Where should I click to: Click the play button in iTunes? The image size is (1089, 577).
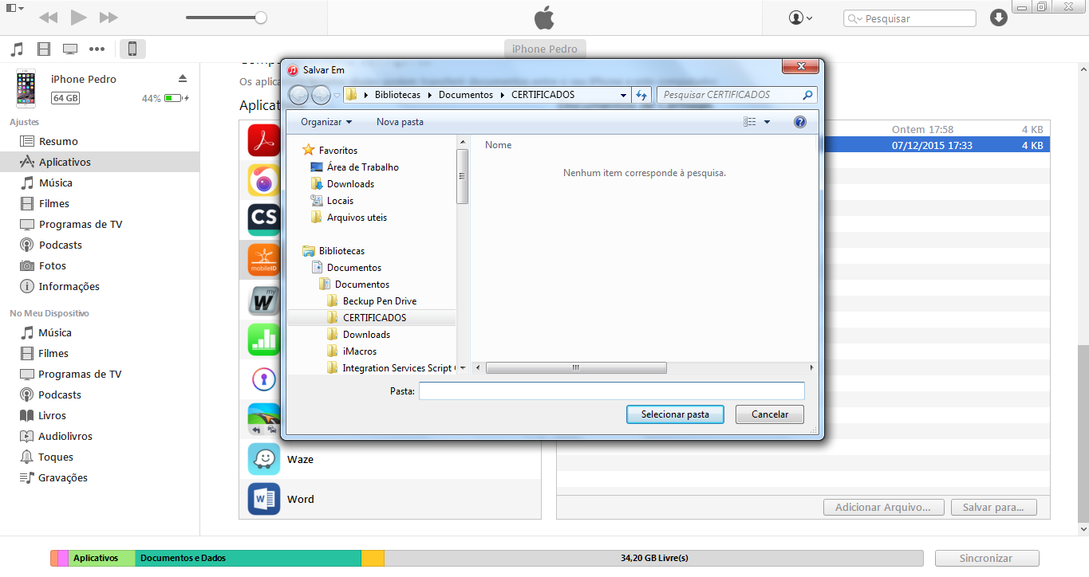[78, 18]
